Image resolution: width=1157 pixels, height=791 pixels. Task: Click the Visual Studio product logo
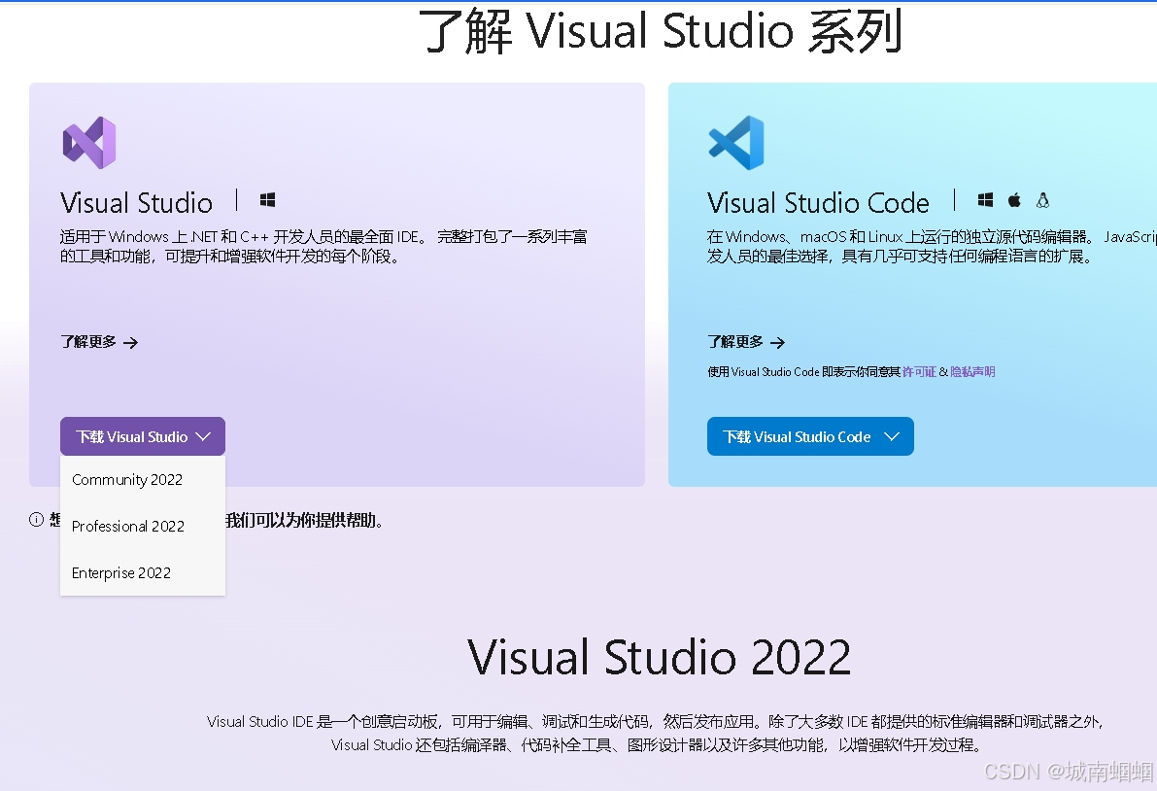88,142
